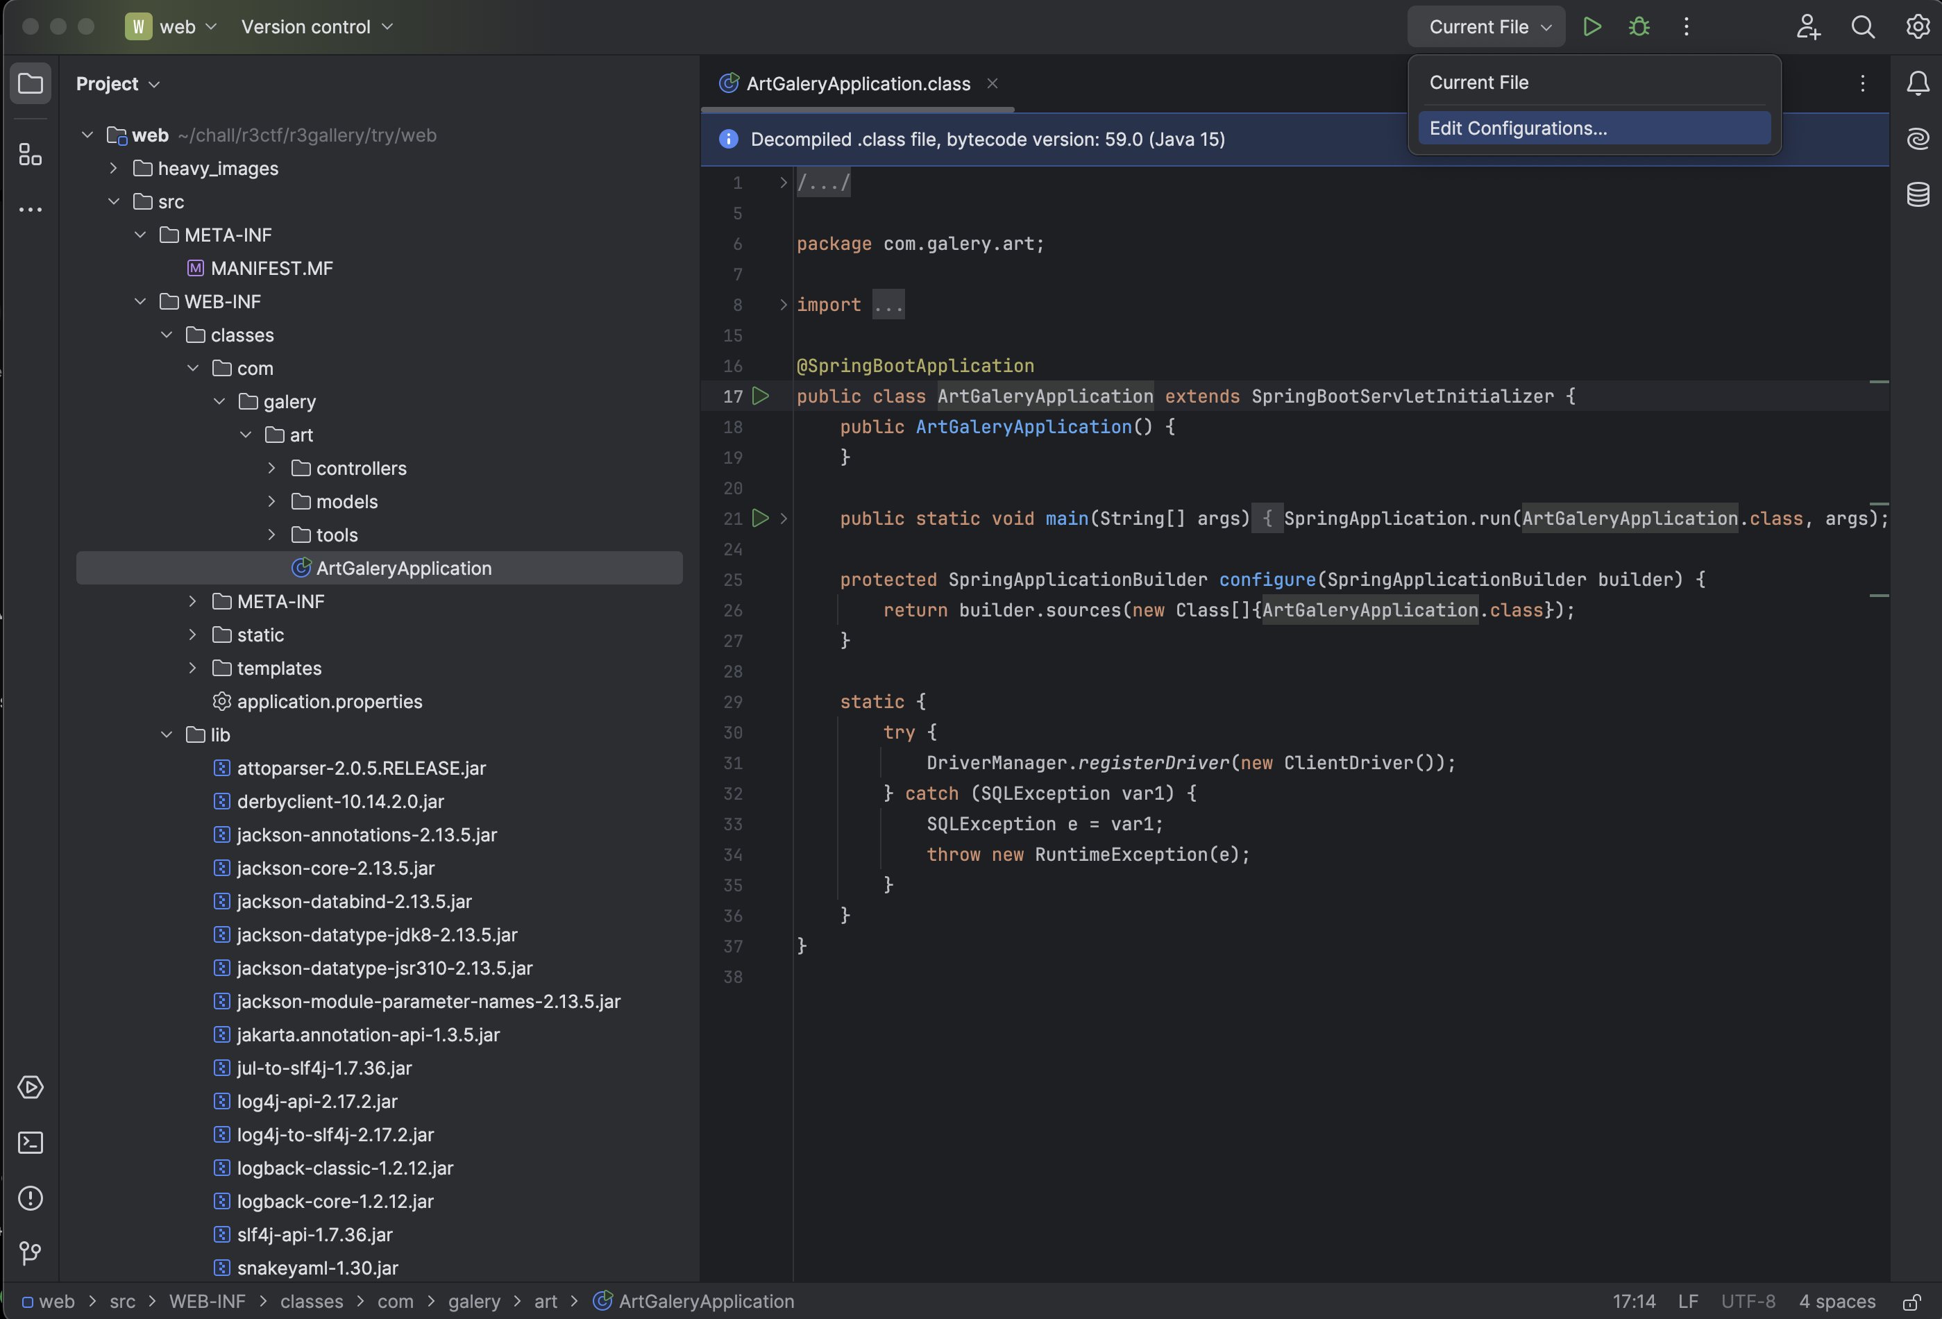Show more tool windows ellipsis
The image size is (1942, 1319).
[x=30, y=209]
